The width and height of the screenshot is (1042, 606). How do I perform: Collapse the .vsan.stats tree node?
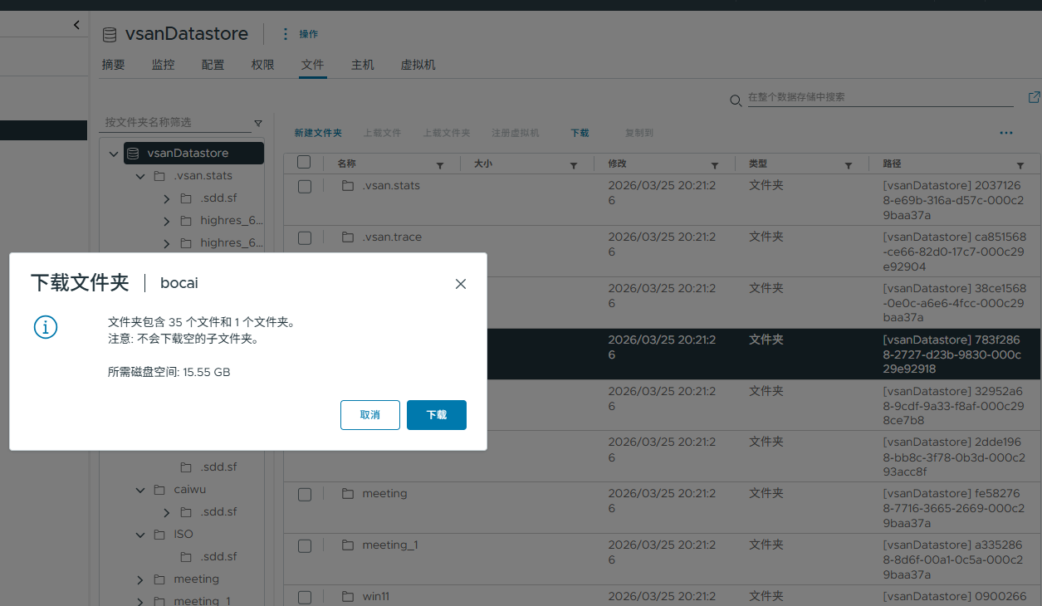pos(140,176)
